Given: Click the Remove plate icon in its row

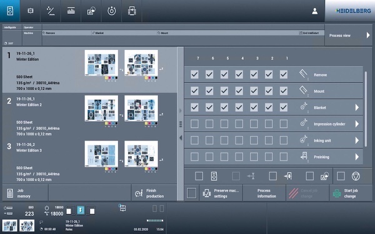Looking at the screenshot, I should tap(304, 74).
